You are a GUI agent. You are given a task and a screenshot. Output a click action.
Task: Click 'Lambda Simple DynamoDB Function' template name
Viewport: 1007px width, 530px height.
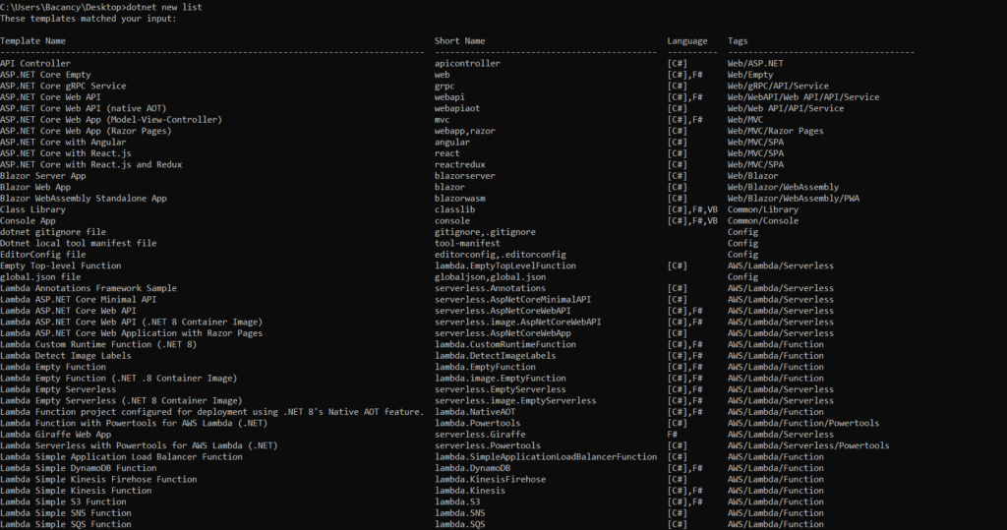(79, 468)
